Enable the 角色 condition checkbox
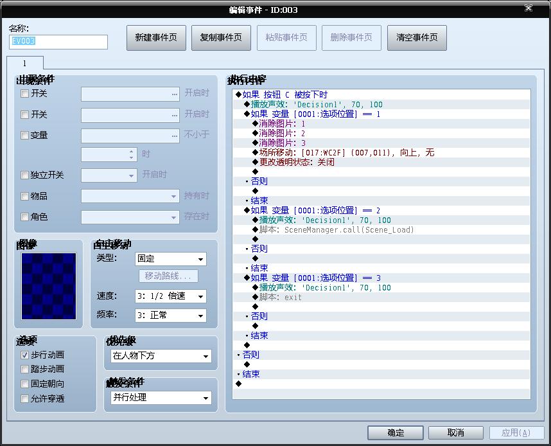This screenshot has width=551, height=446. [24, 217]
